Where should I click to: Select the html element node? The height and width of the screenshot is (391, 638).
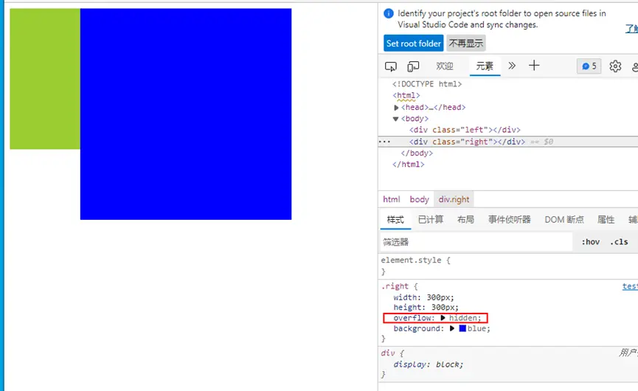click(406, 96)
